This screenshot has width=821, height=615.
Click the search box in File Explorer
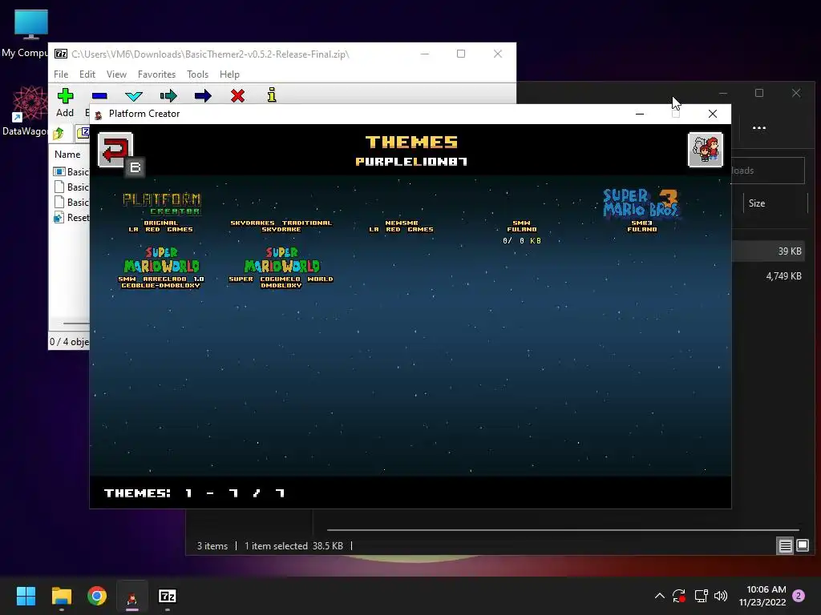(767, 171)
